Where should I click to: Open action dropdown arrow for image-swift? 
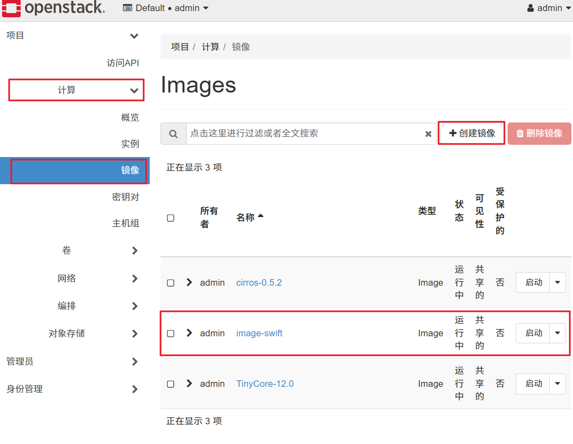pyautogui.click(x=558, y=333)
